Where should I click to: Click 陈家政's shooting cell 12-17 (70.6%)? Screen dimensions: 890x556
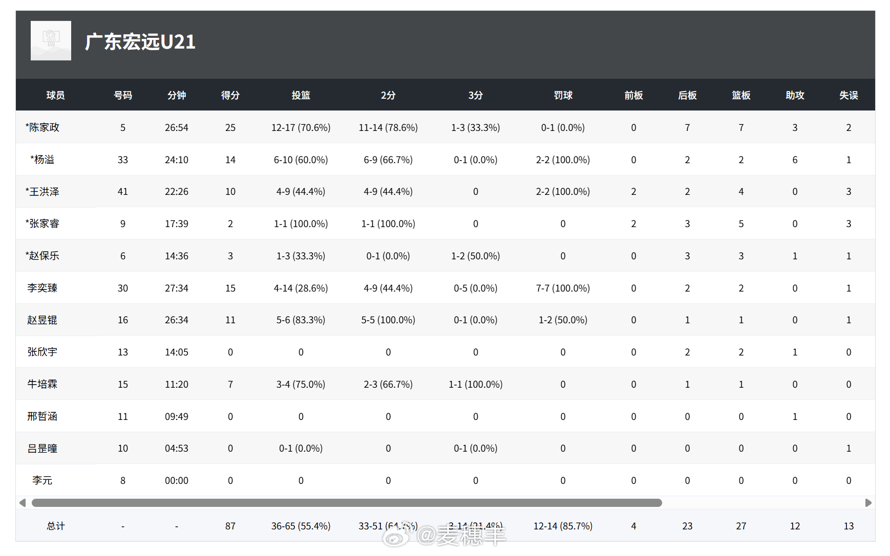[301, 127]
